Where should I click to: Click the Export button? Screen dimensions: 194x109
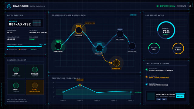(180, 96)
